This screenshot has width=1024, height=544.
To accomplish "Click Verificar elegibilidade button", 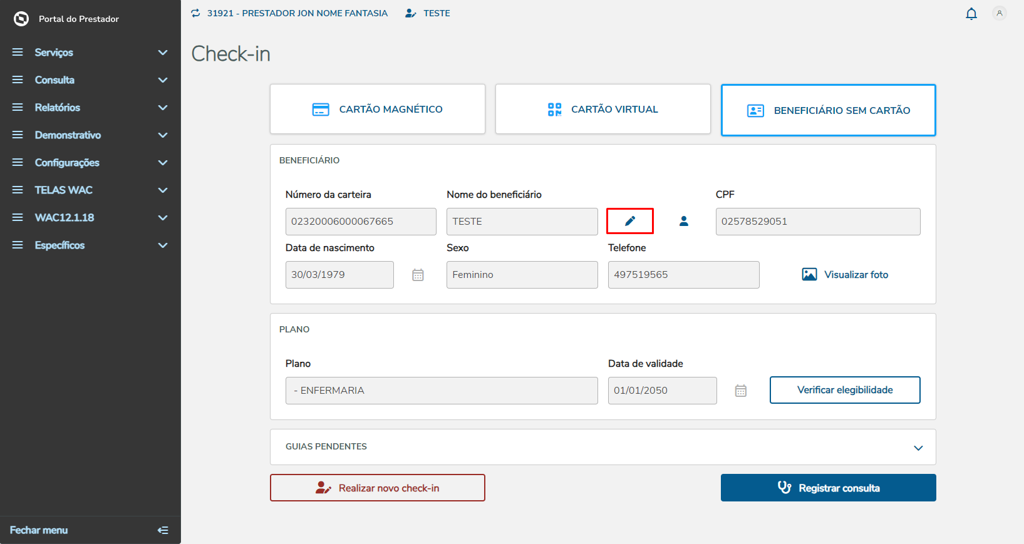I will click(844, 390).
